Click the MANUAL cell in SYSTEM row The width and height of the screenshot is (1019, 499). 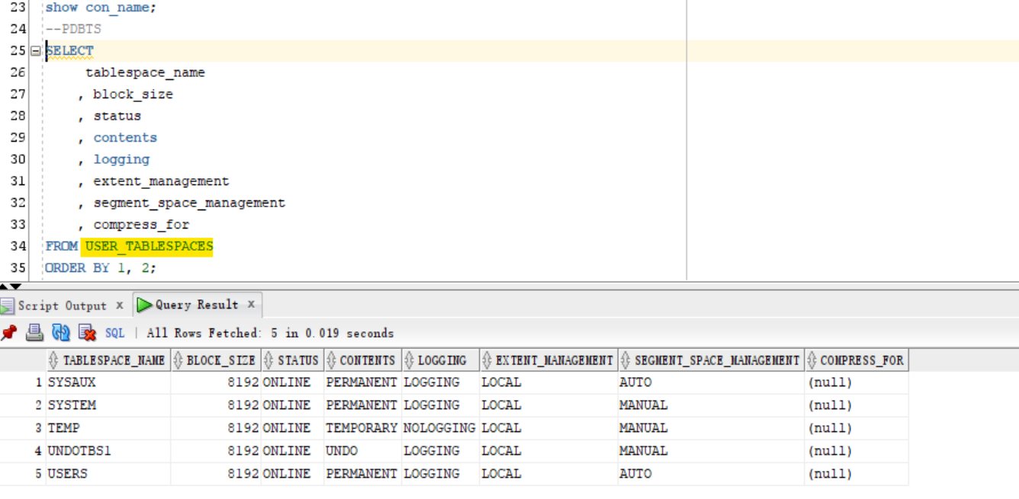tap(711, 405)
